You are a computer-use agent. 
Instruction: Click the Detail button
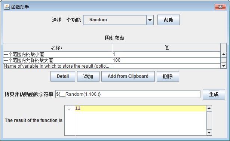tap(63, 76)
